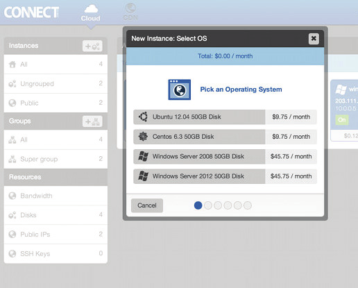358x288 pixels.
Task: Select Windows Server 2012 50GB Disk
Action: (225, 176)
